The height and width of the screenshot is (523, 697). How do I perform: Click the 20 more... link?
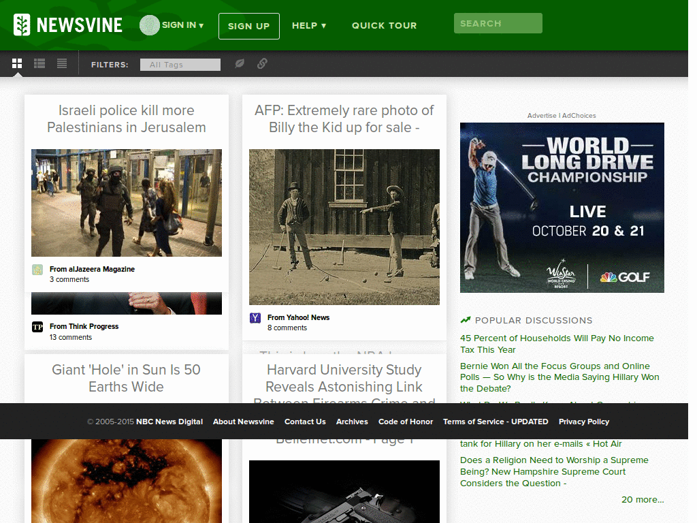643,499
